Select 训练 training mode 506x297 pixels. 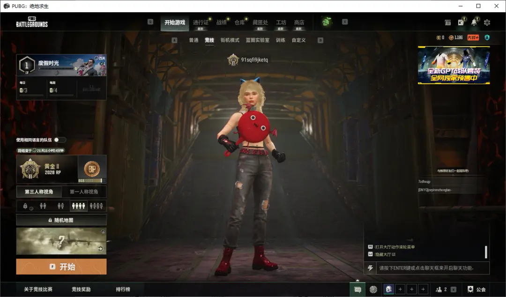coord(281,40)
